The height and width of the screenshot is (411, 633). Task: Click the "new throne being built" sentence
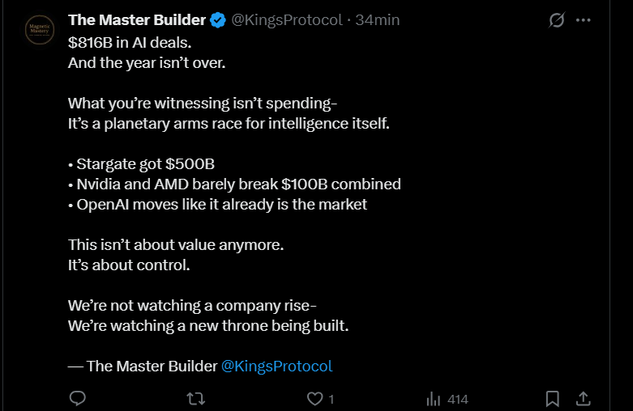207,325
